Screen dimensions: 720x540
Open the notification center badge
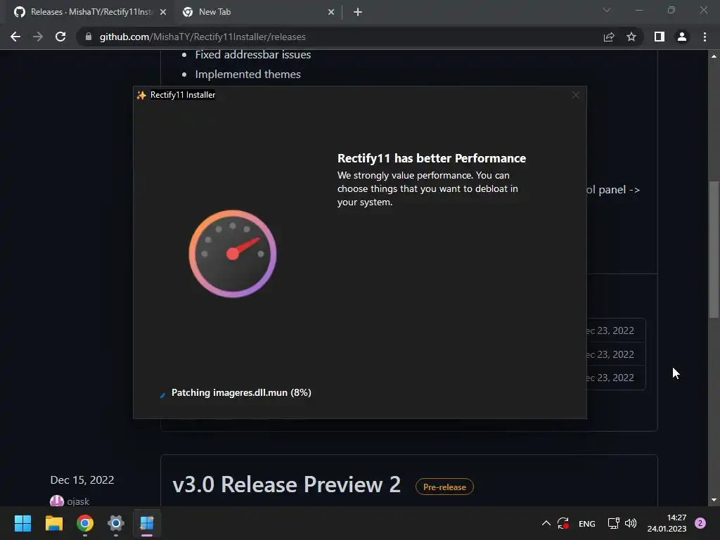point(700,523)
